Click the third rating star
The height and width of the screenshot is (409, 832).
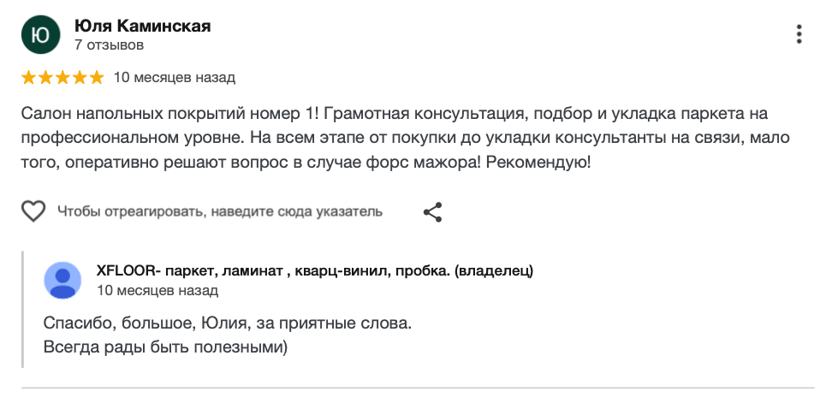click(x=62, y=78)
